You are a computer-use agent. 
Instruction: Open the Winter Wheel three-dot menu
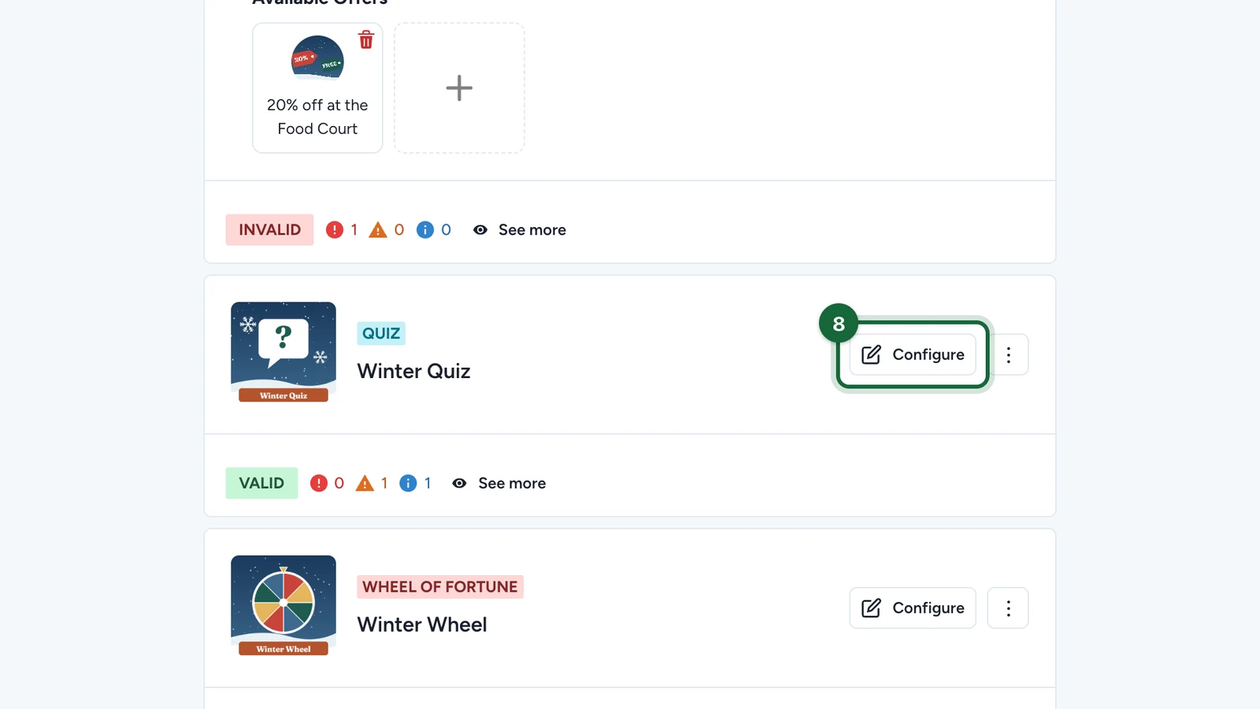[x=1008, y=608]
